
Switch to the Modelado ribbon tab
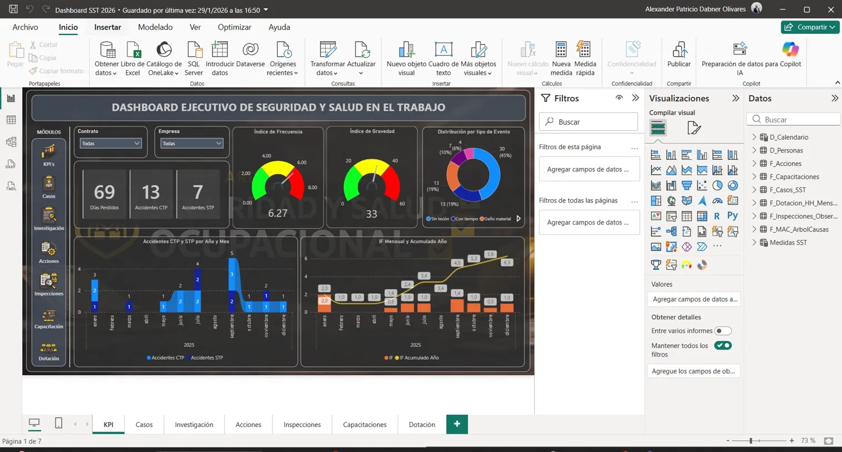(x=155, y=27)
